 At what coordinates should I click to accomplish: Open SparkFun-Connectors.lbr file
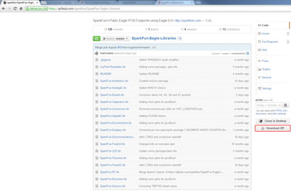click(114, 109)
